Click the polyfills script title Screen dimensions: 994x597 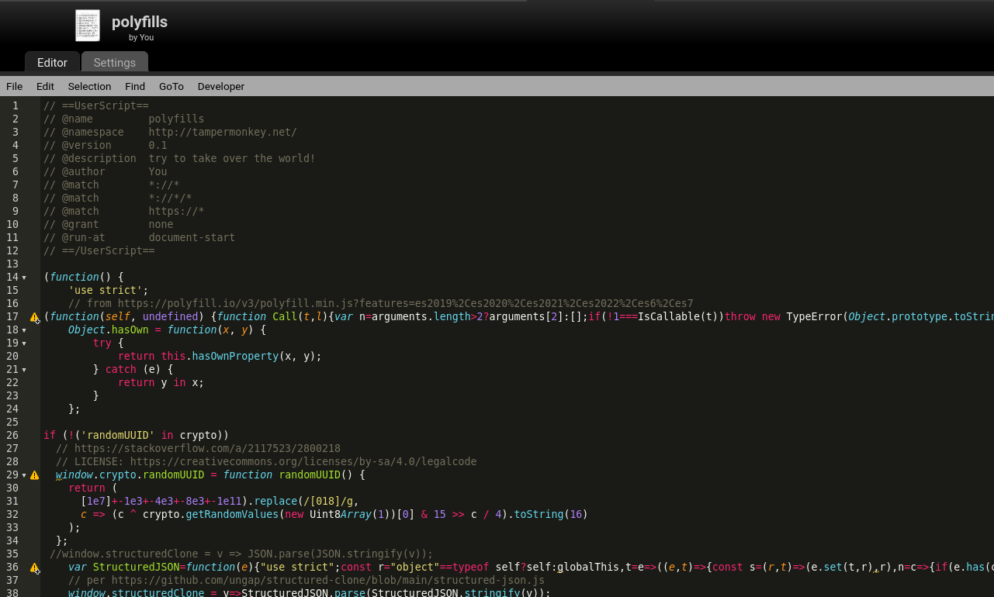139,22
